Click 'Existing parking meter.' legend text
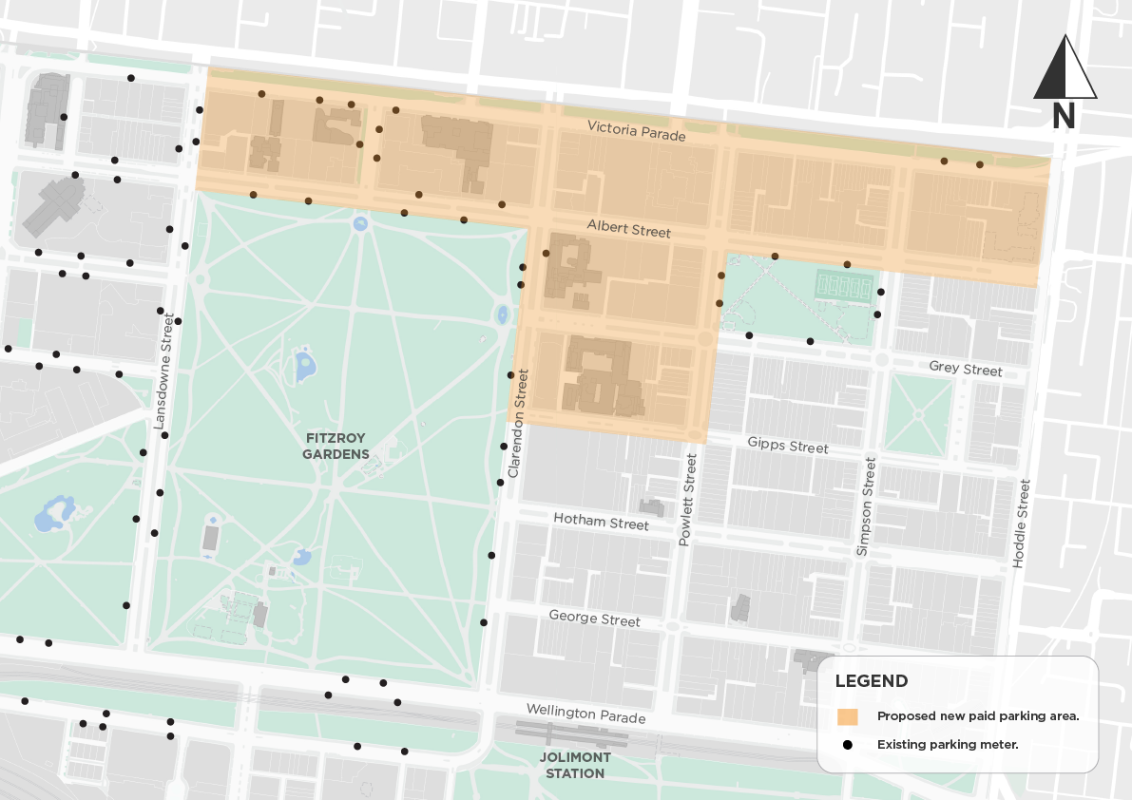1132x800 pixels. pos(948,745)
